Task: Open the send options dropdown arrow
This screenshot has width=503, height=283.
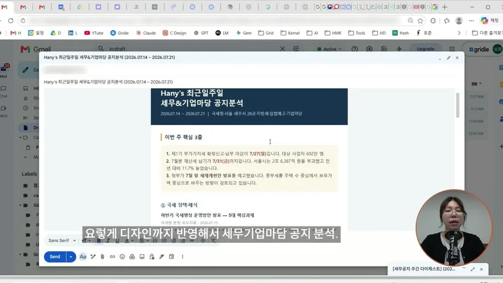Action: [71, 257]
